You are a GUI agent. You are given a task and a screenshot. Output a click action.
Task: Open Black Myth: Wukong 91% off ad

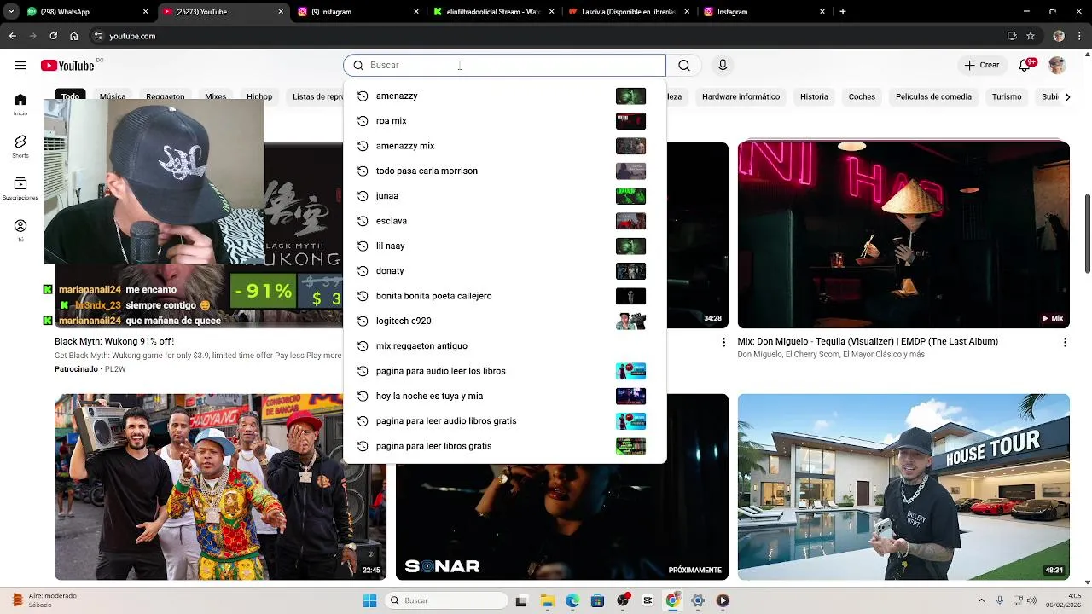(114, 342)
